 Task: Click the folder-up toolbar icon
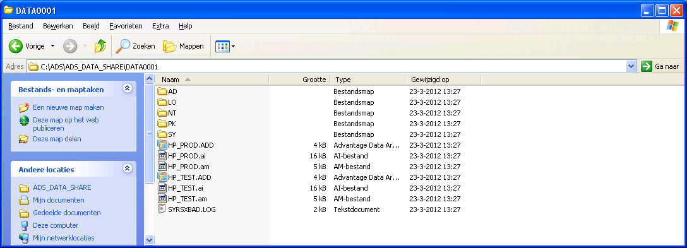point(100,46)
